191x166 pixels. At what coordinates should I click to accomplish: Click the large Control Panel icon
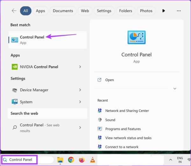[x=136, y=38]
